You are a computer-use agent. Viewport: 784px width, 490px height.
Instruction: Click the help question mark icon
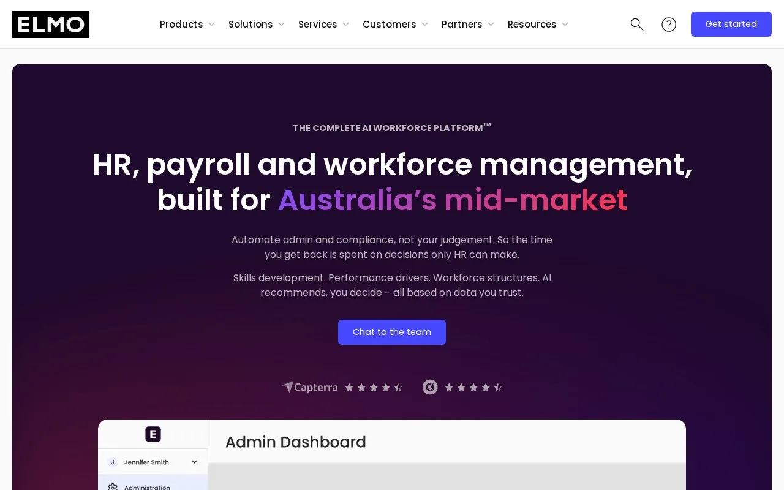tap(669, 24)
